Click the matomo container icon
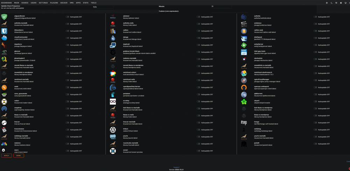350x171 pixels. pos(4,144)
